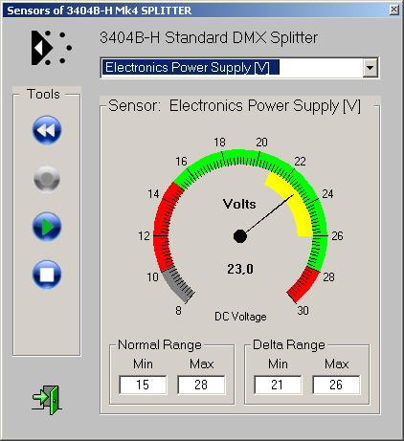Click the Normal Range Max field showing 28

click(x=201, y=385)
